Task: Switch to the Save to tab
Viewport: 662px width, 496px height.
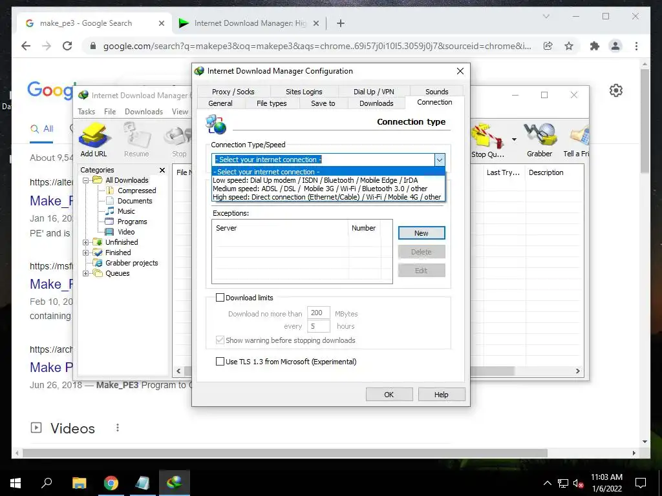Action: click(323, 103)
